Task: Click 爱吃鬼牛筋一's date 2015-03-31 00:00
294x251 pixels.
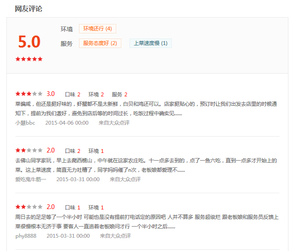Action: coord(78,179)
